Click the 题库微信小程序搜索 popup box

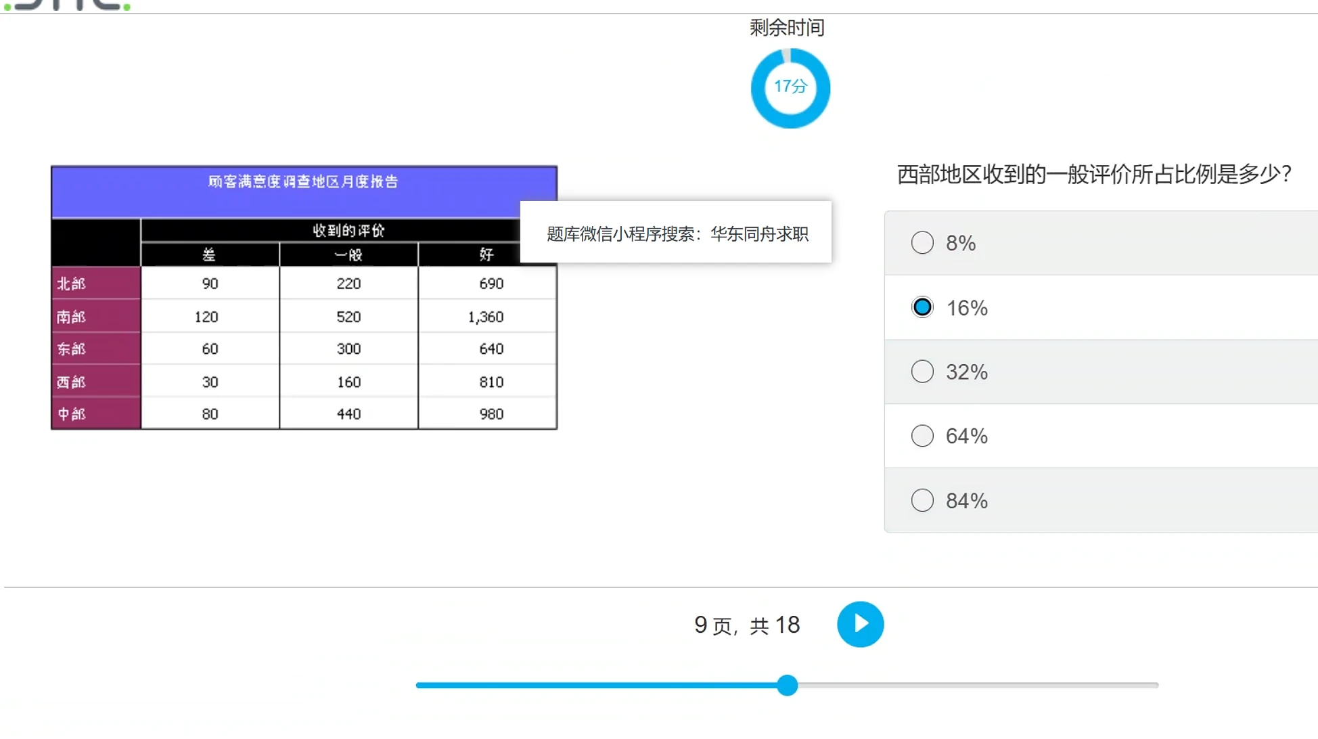[677, 233]
